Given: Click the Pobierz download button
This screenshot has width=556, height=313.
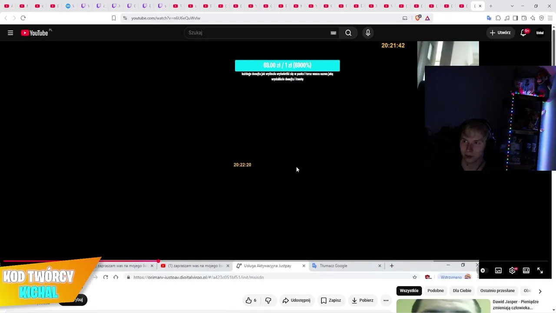Looking at the screenshot, I should 363,300.
